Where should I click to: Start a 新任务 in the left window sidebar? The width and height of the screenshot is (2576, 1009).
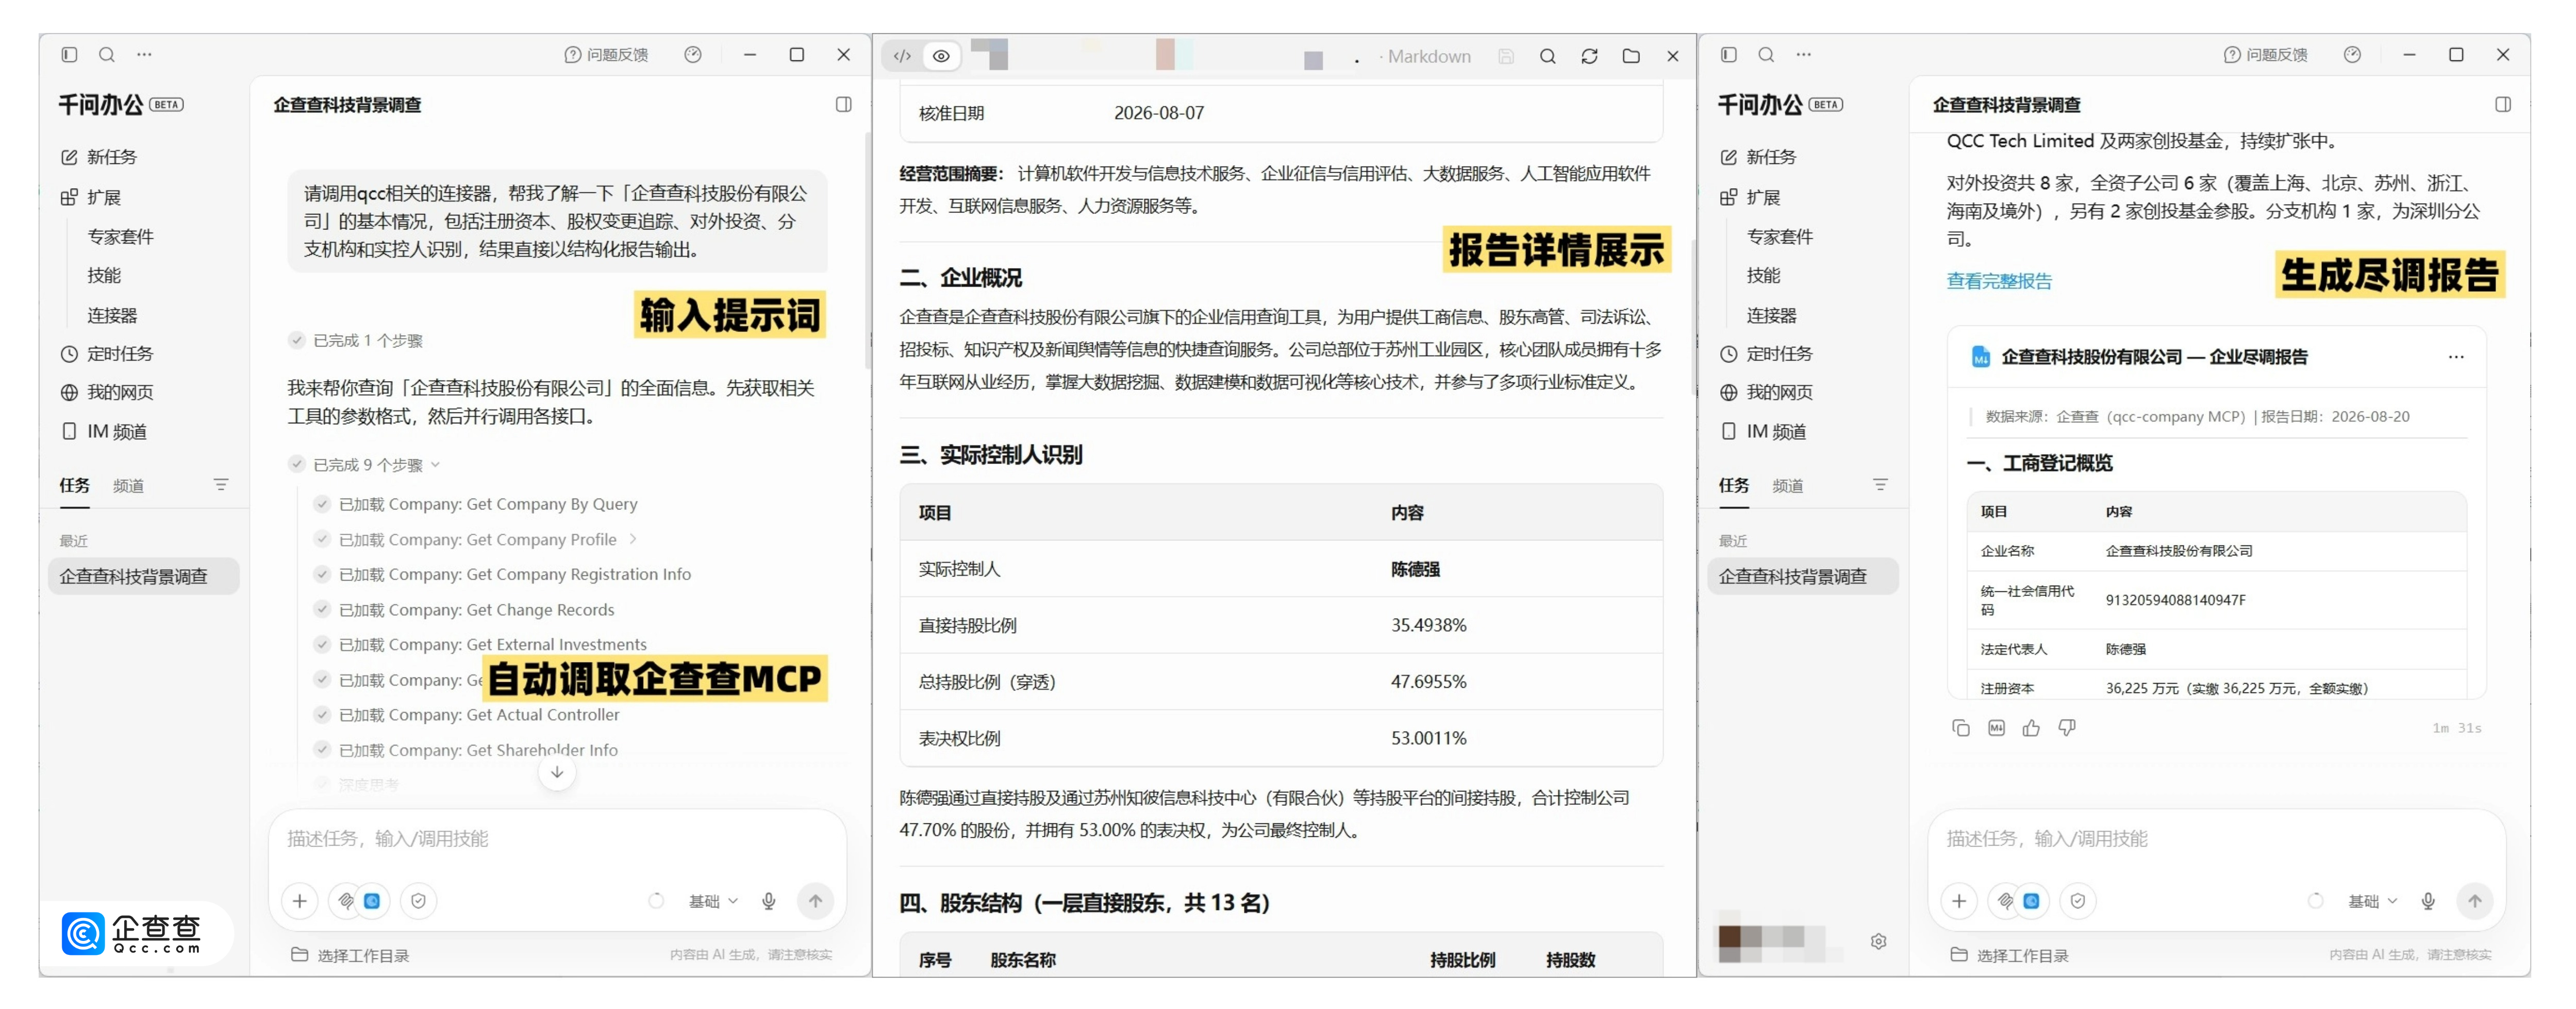[99, 157]
